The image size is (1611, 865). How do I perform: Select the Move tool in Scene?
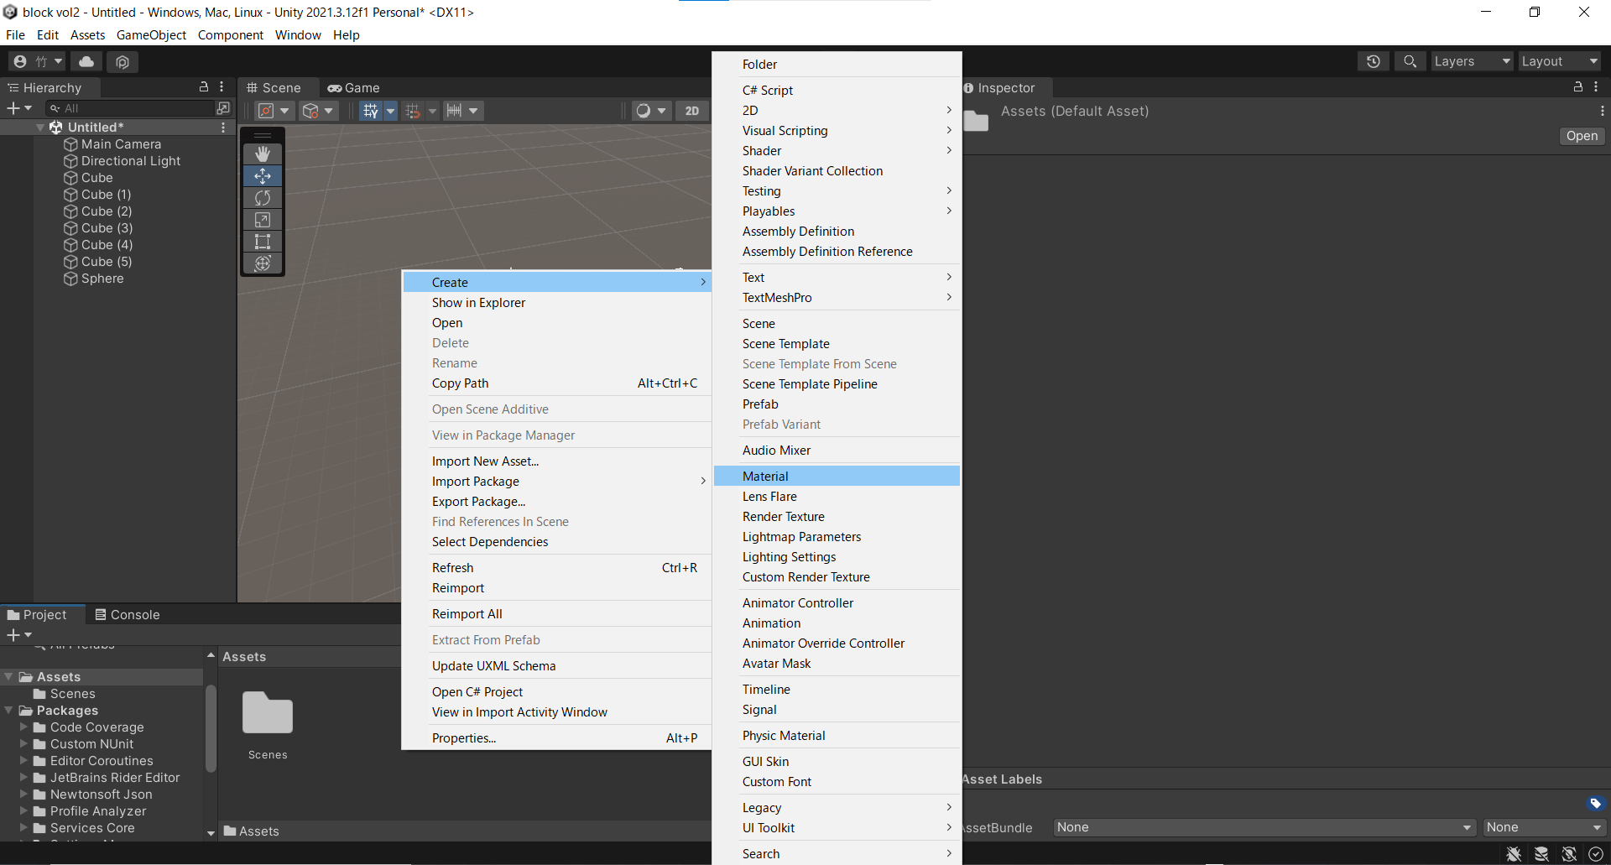(x=263, y=176)
